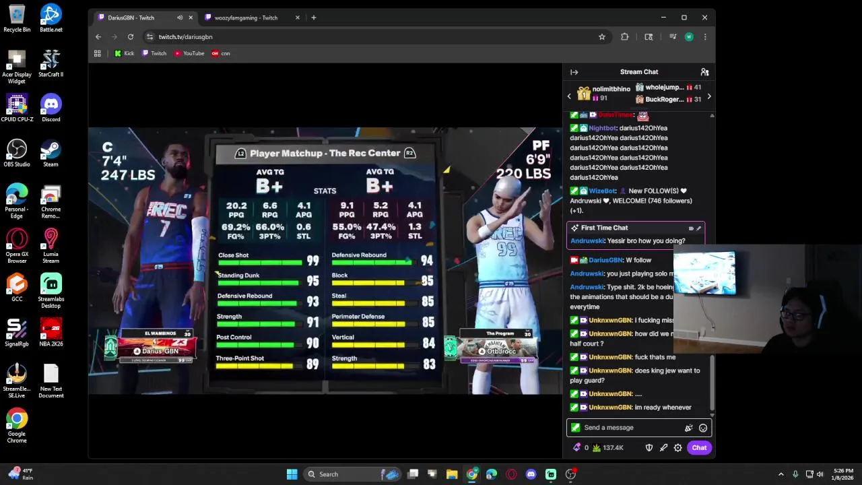Click the taskbar Search box
Image resolution: width=862 pixels, height=485 pixels.
(x=352, y=474)
